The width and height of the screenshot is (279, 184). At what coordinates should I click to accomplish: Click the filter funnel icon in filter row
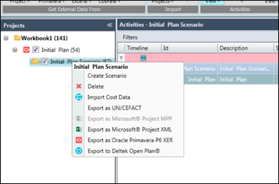[121, 58]
